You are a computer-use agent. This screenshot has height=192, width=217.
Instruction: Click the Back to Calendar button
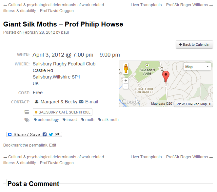click(194, 44)
